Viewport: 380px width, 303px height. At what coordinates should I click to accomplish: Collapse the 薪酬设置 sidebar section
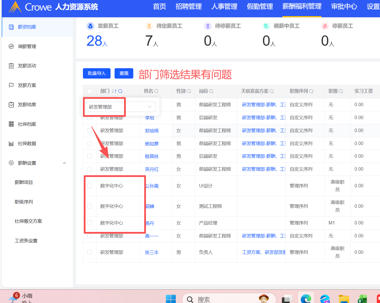pos(64,163)
